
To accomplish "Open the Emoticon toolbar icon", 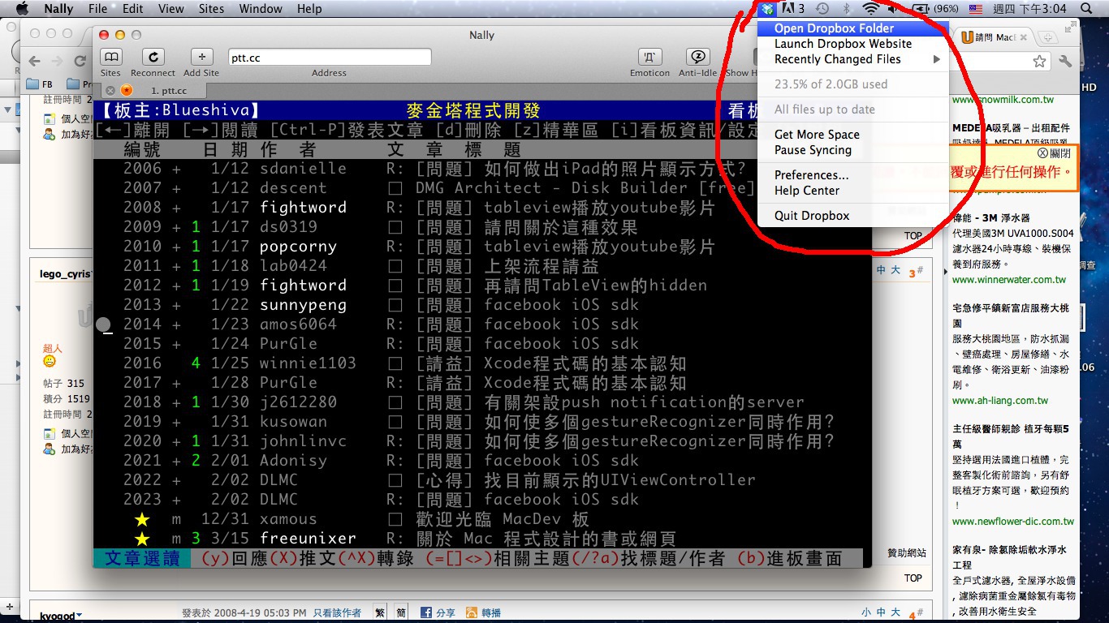I will click(649, 57).
